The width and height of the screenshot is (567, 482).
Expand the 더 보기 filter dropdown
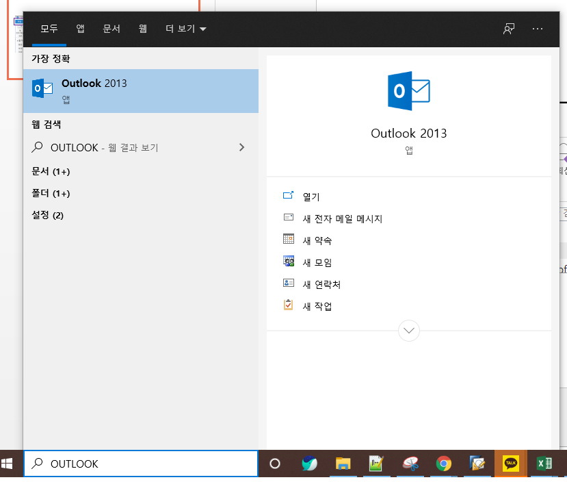[186, 29]
